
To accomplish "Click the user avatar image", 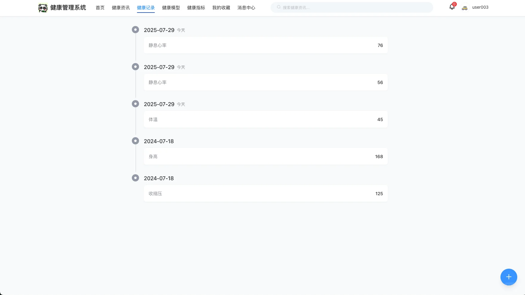I will point(465,7).
